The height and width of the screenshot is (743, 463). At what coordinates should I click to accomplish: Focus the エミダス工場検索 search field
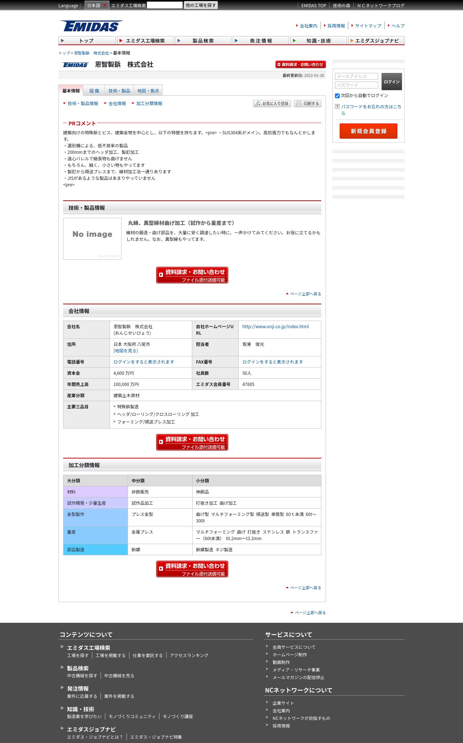[x=165, y=5]
